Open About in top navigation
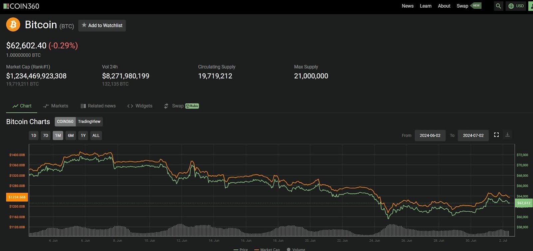The width and height of the screenshot is (533, 251). [x=444, y=6]
